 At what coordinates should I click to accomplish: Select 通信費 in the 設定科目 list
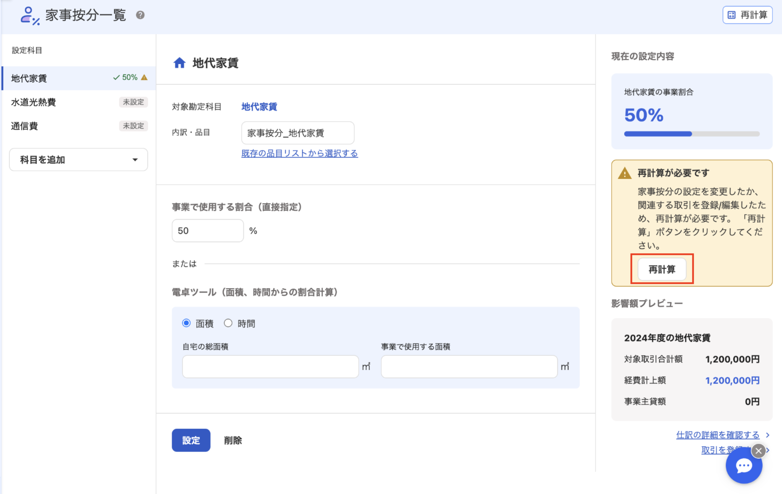[x=79, y=126]
